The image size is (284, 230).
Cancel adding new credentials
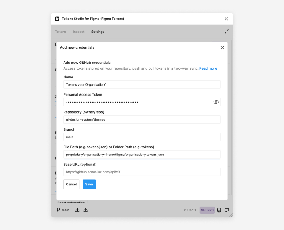[x=71, y=184]
